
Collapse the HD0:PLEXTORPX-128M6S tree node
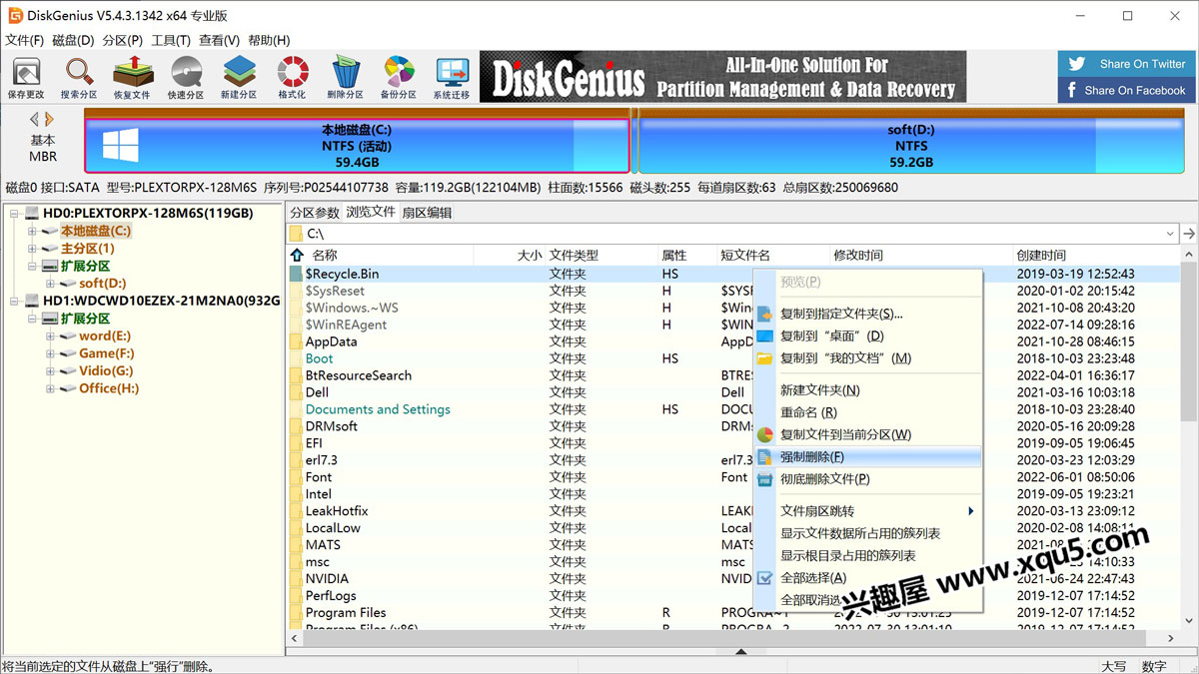tap(14, 214)
